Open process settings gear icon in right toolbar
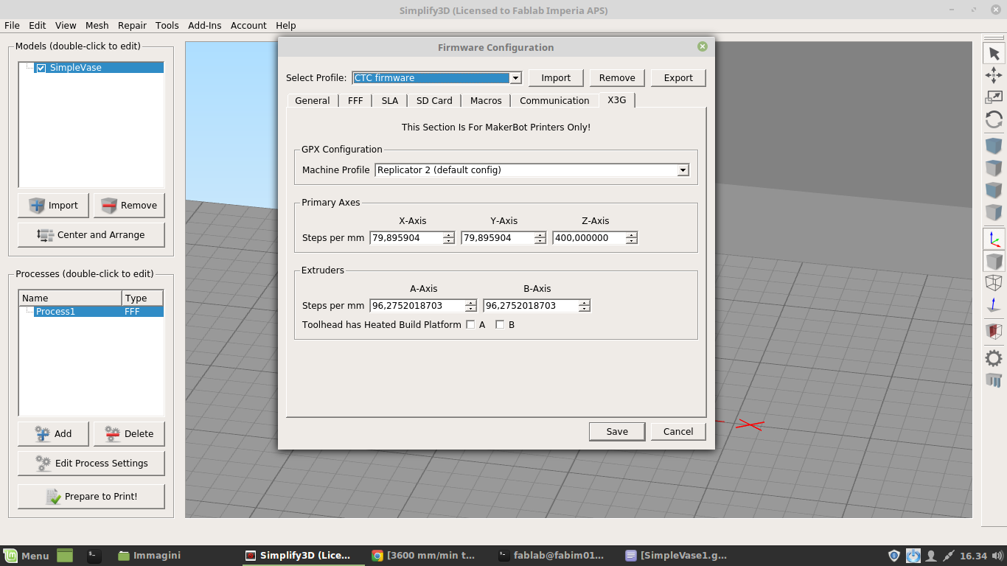The width and height of the screenshot is (1007, 566). coord(994,359)
